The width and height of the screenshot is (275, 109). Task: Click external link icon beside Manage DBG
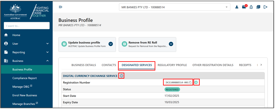coord(31,86)
